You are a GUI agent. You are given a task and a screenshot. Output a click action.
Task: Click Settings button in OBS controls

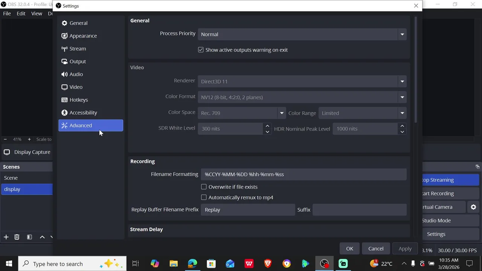(450, 234)
